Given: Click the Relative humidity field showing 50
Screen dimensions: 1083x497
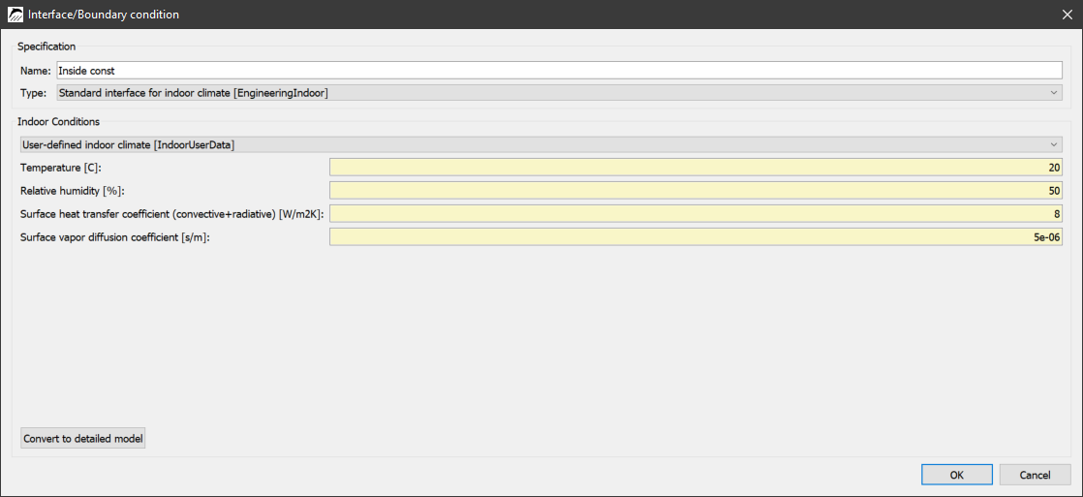Looking at the screenshot, I should click(696, 191).
